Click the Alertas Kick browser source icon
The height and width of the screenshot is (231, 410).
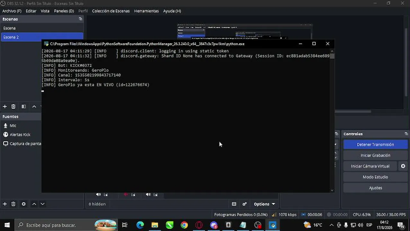coord(5,135)
